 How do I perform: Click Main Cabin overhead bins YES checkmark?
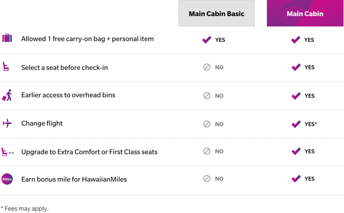pos(296,96)
